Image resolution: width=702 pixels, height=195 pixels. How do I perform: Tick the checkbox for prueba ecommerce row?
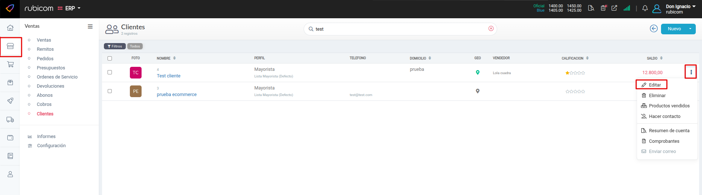110,91
